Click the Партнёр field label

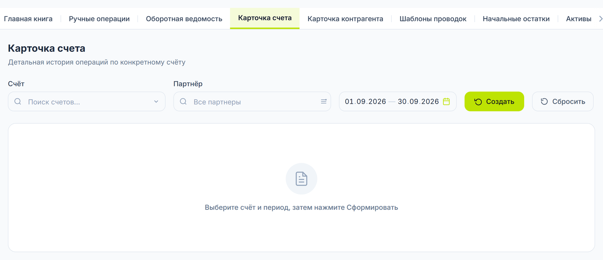pos(188,84)
